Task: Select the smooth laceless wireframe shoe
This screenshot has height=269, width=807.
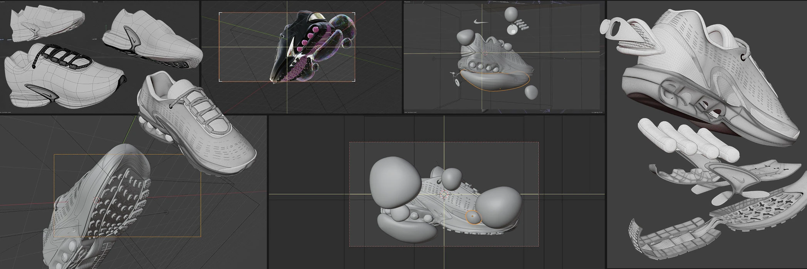Action: 154,38
